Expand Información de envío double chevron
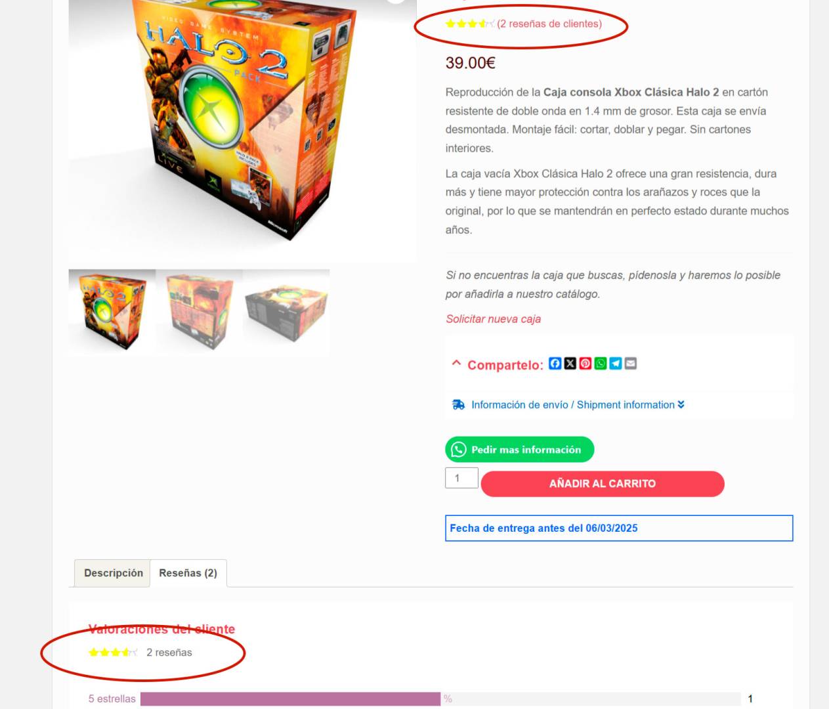 tap(681, 405)
